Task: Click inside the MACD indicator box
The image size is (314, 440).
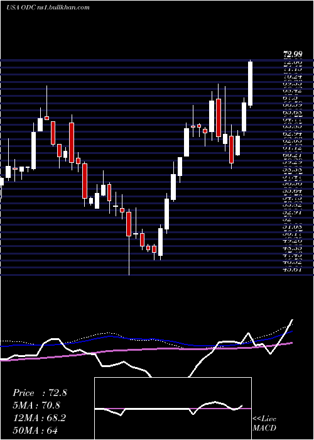Action: click(173, 409)
